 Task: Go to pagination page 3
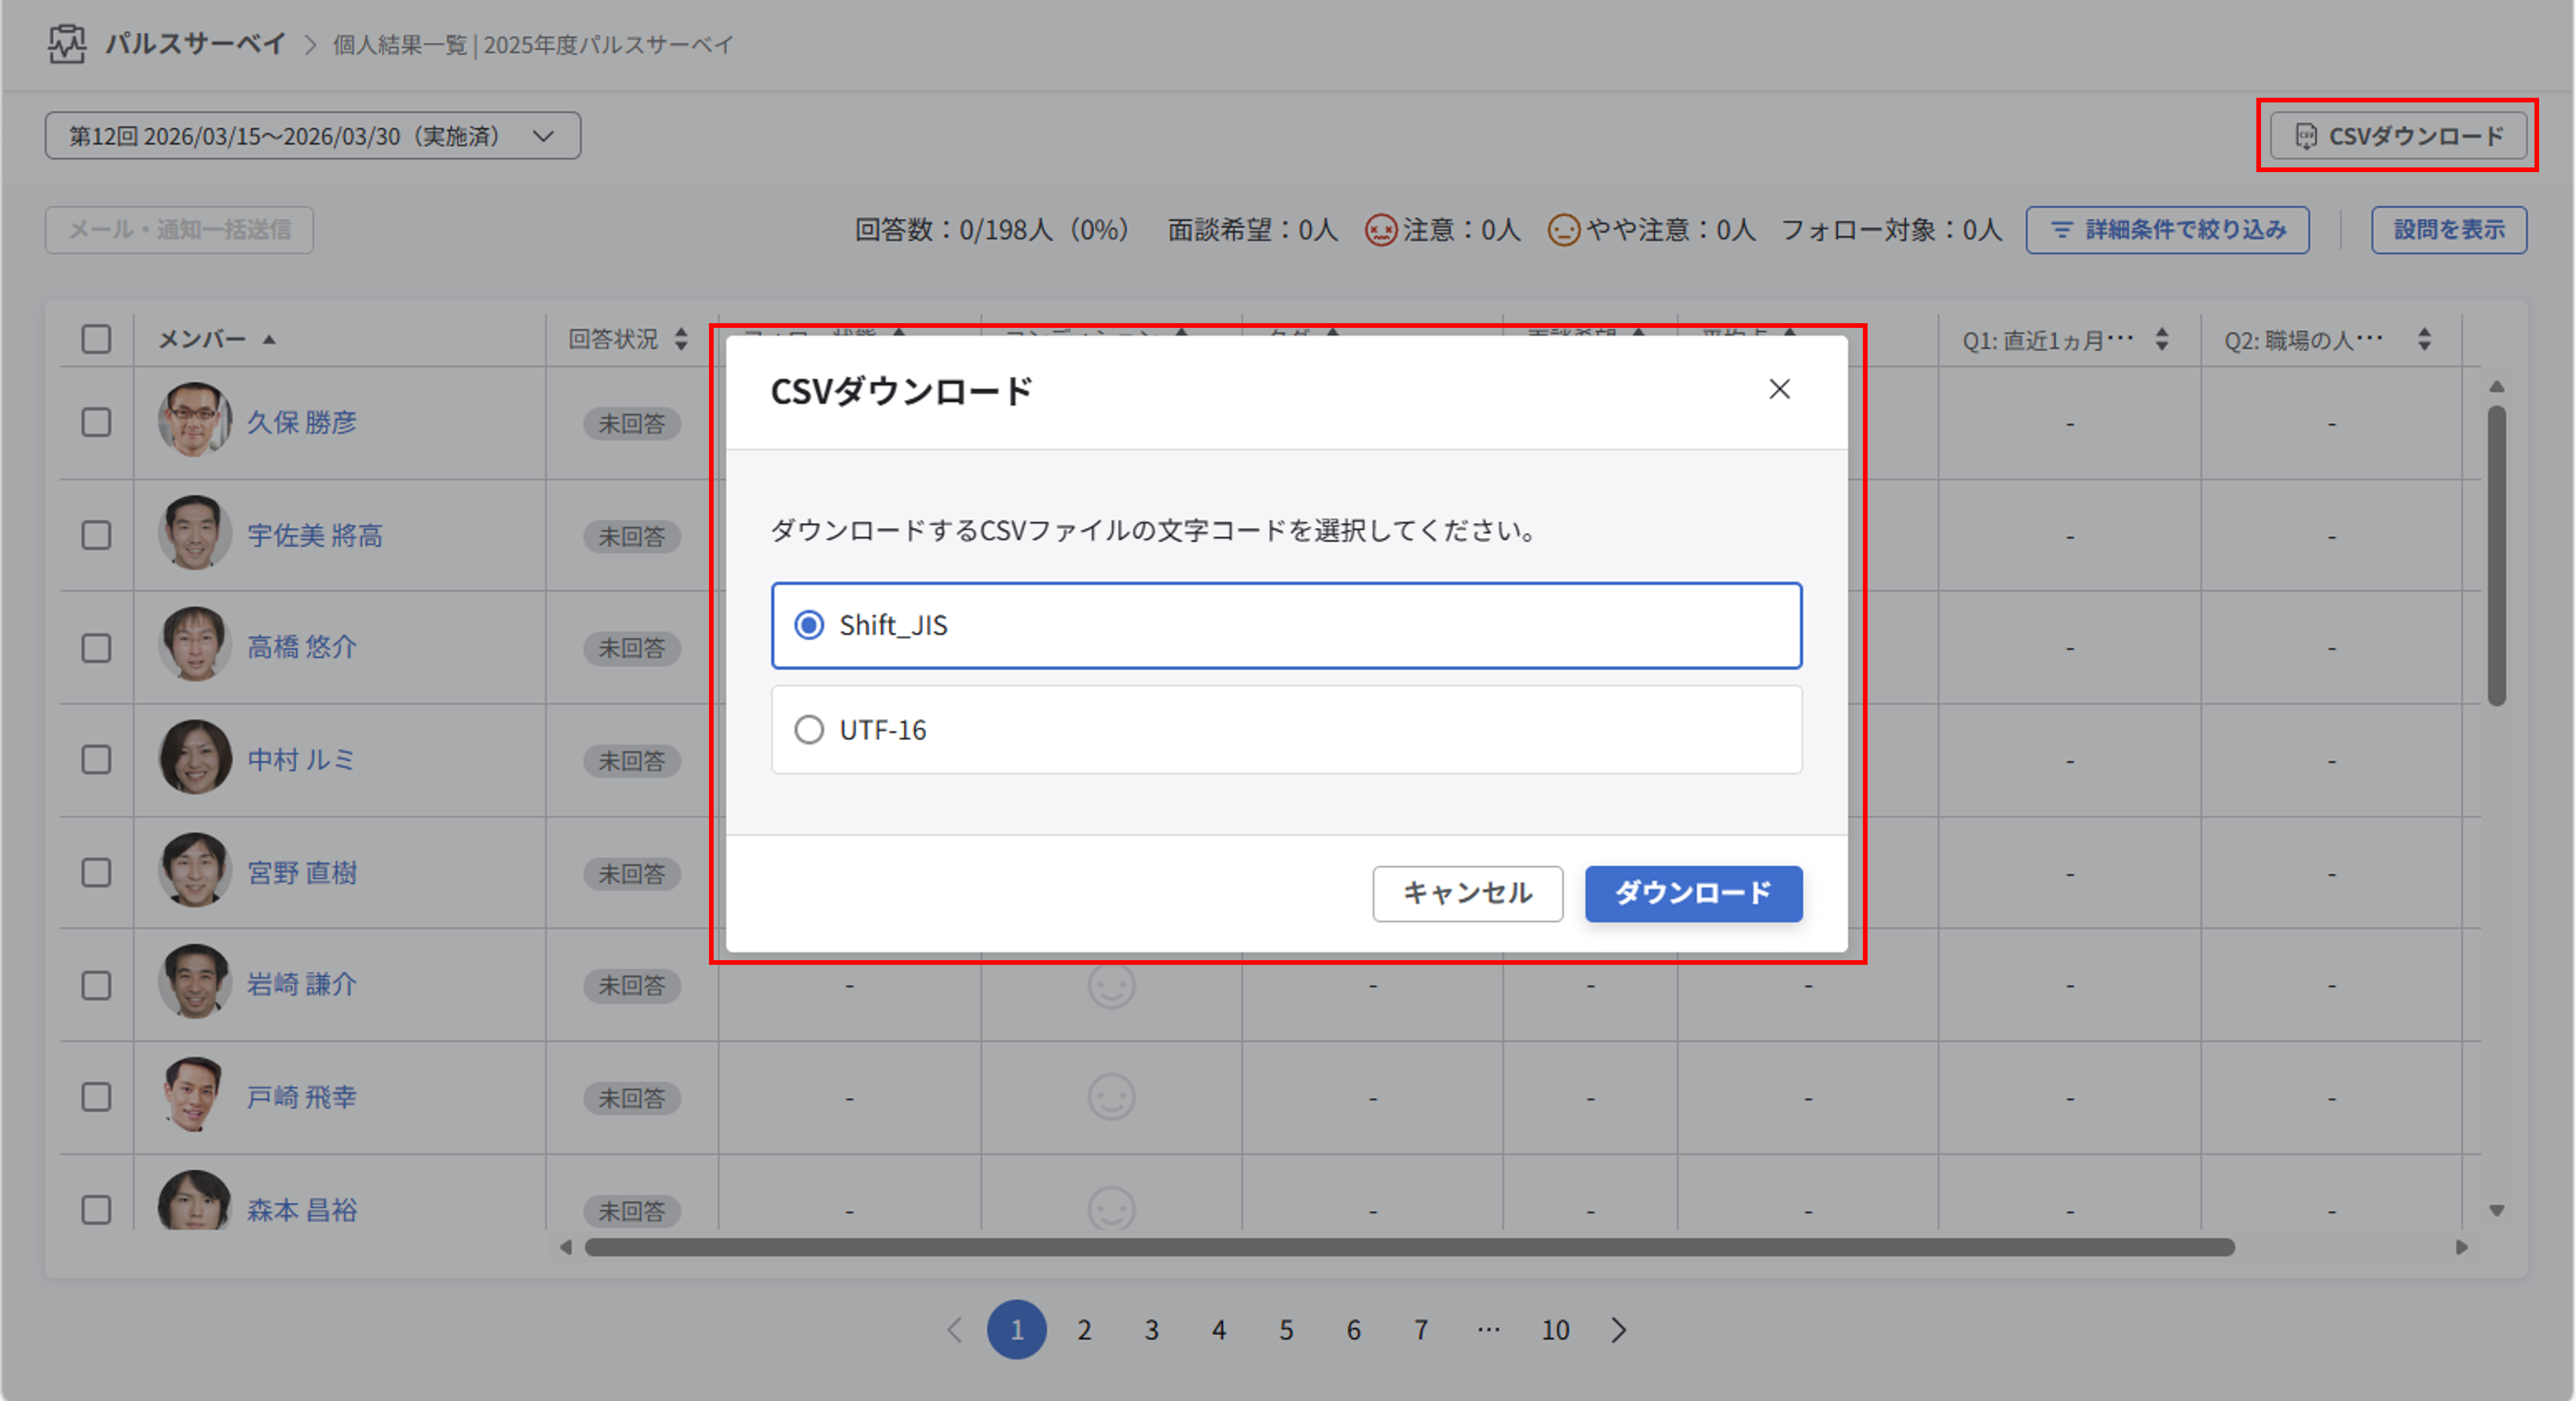tap(1151, 1330)
